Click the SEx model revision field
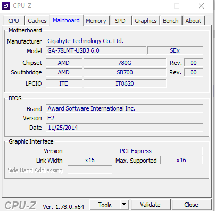The width and height of the screenshot is (215, 211). (x=175, y=50)
